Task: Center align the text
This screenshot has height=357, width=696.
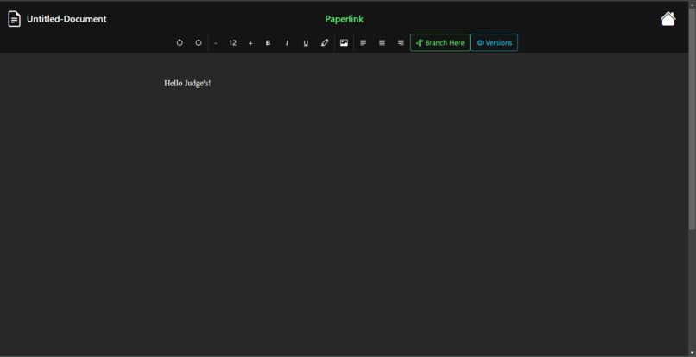Action: (x=382, y=43)
